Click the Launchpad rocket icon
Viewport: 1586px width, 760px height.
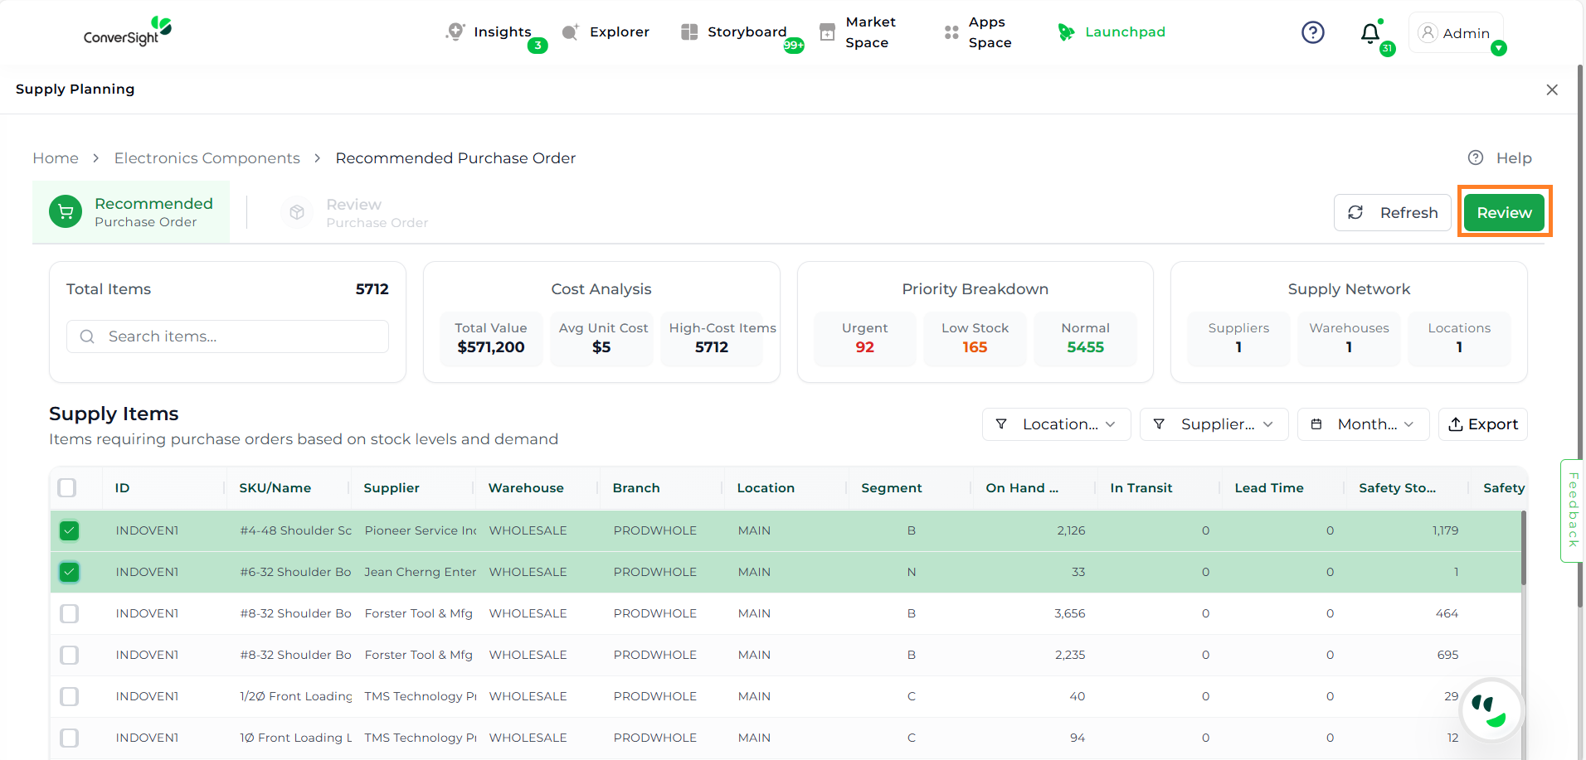coord(1066,32)
